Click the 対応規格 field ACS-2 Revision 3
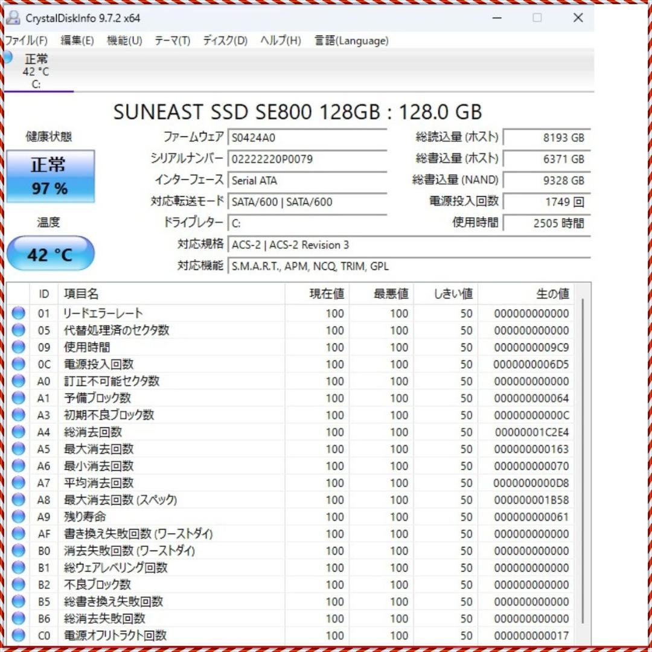The width and height of the screenshot is (652, 652). [409, 245]
